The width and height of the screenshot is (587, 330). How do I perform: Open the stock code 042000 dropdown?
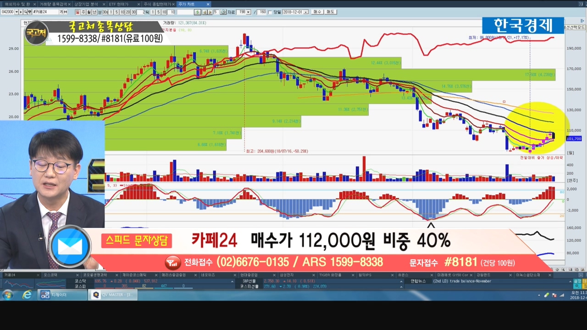pyautogui.click(x=17, y=12)
